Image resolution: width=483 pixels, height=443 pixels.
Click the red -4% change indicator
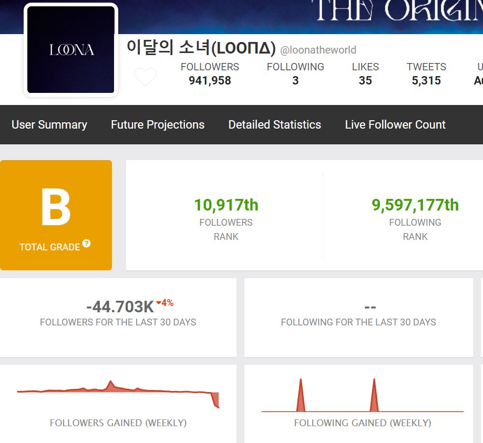point(165,303)
